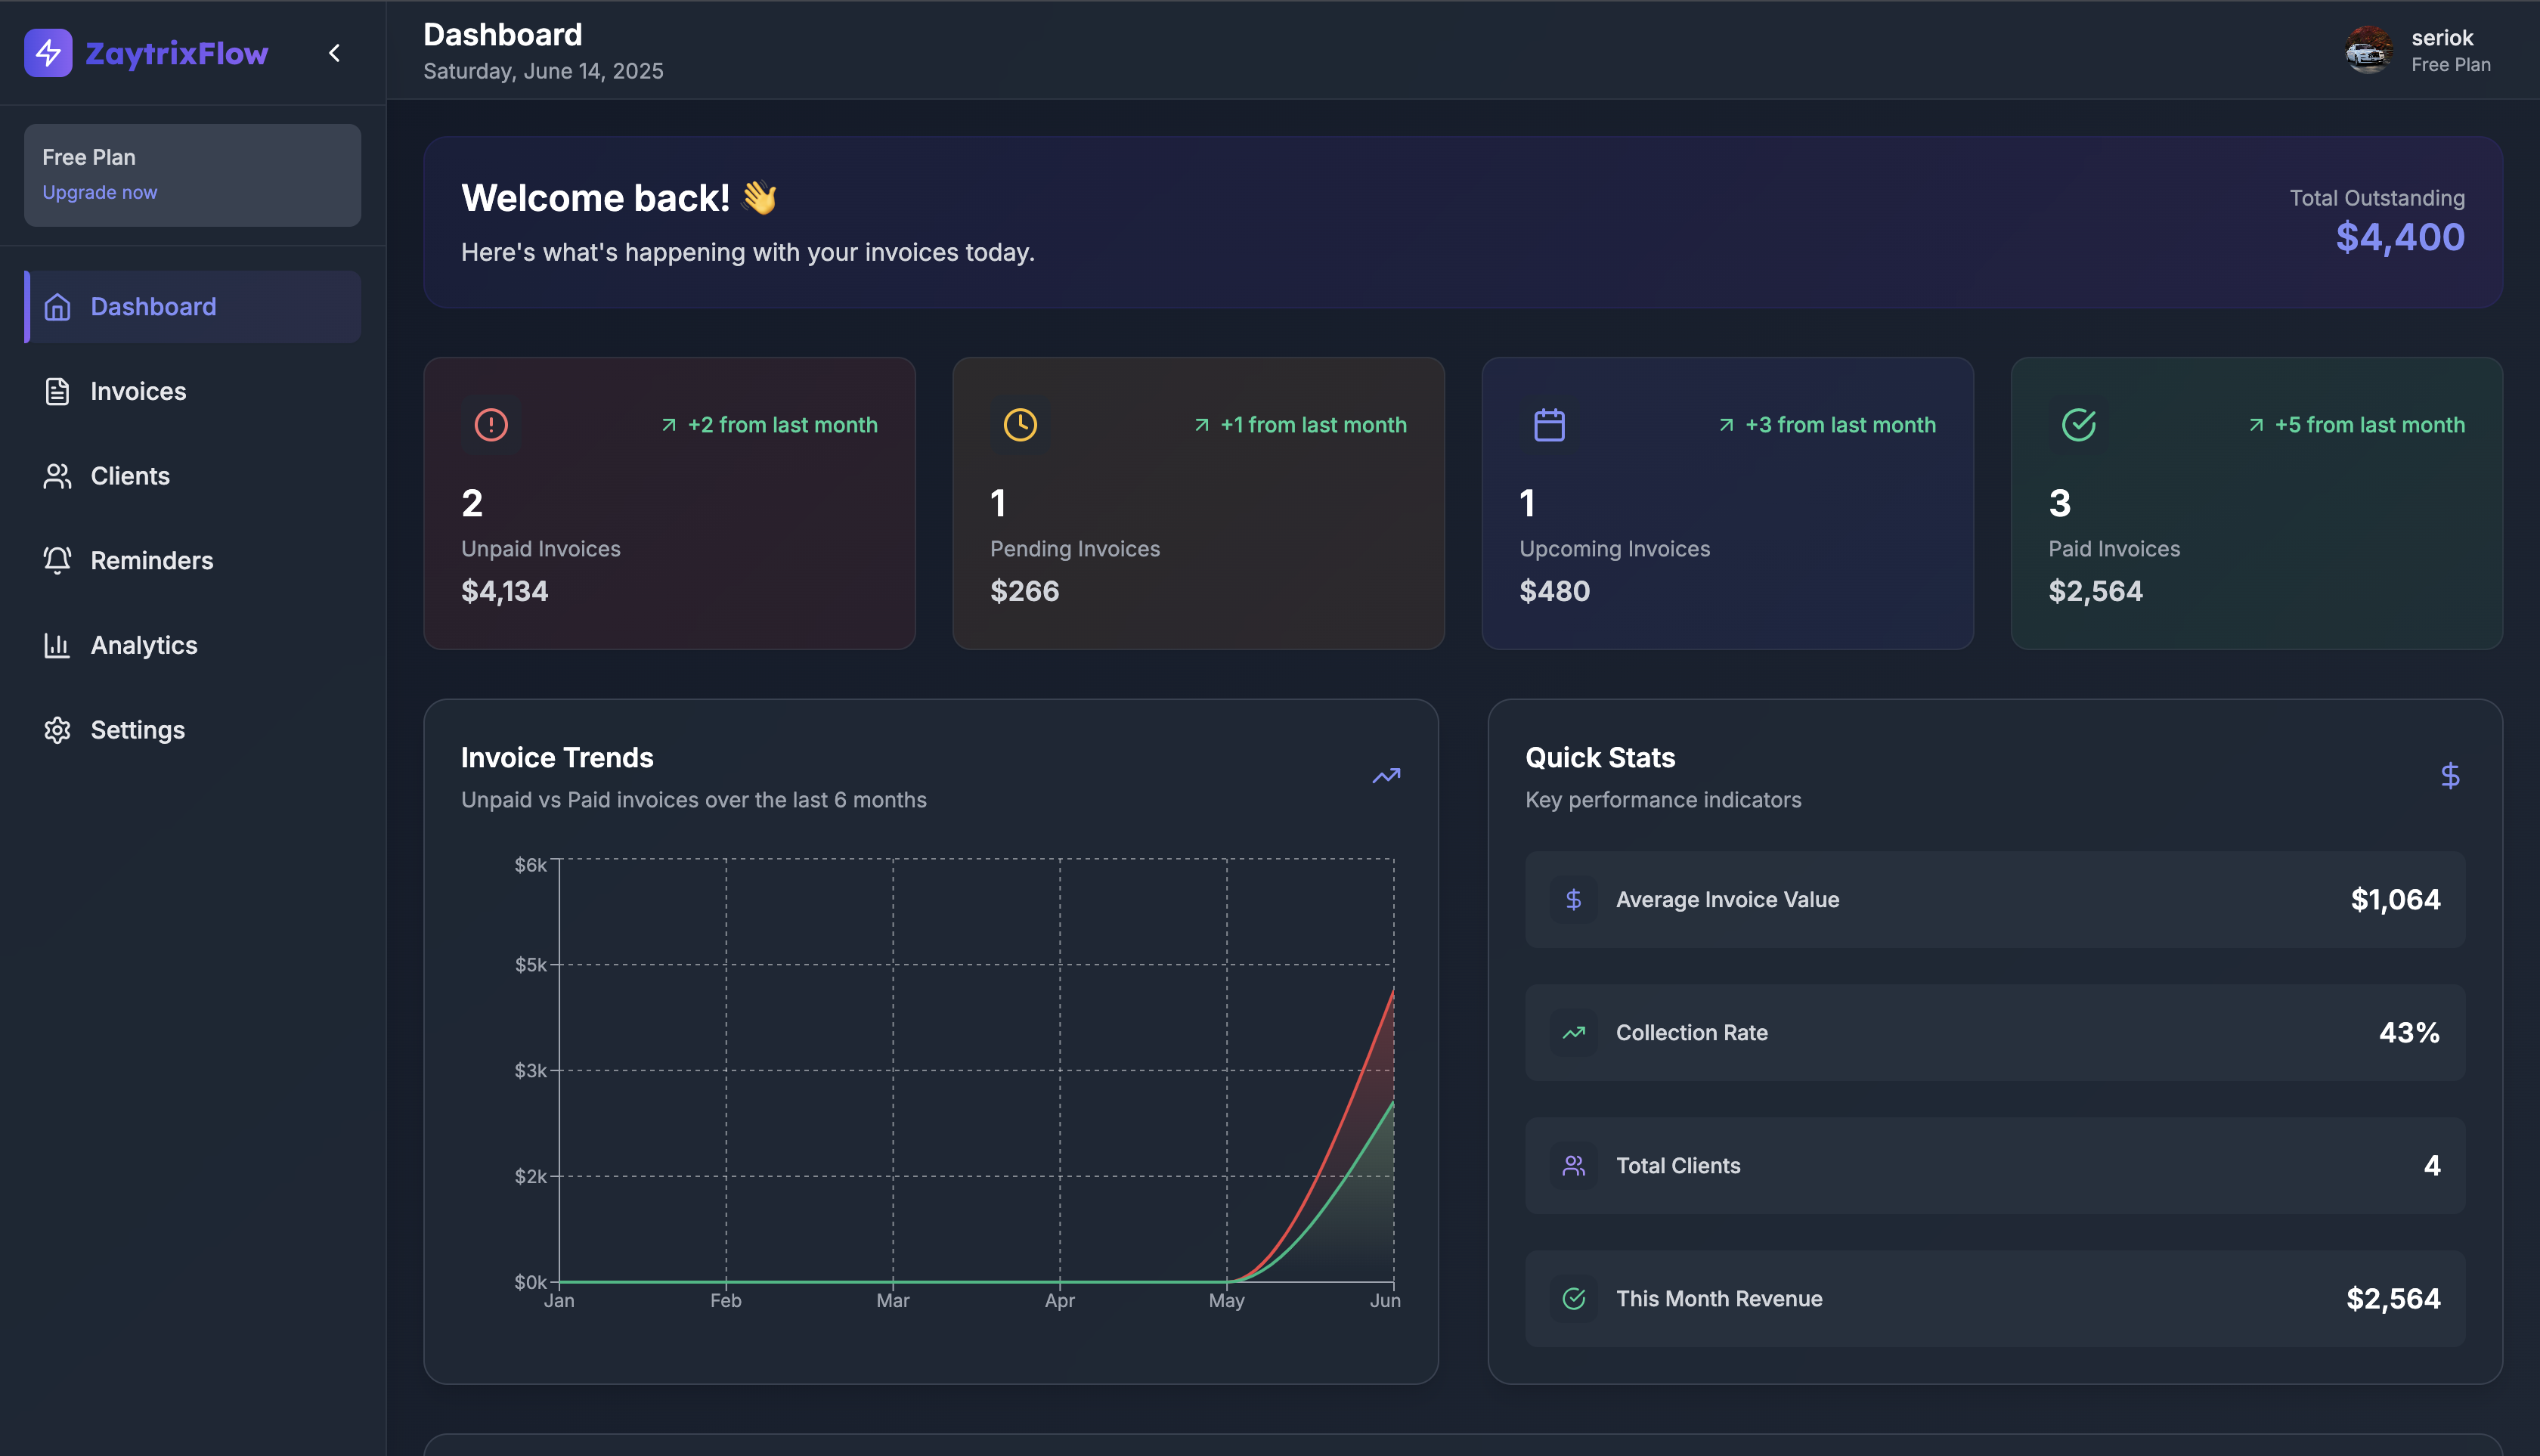
Task: Click the This Month Revenue row
Action: [1994, 1298]
